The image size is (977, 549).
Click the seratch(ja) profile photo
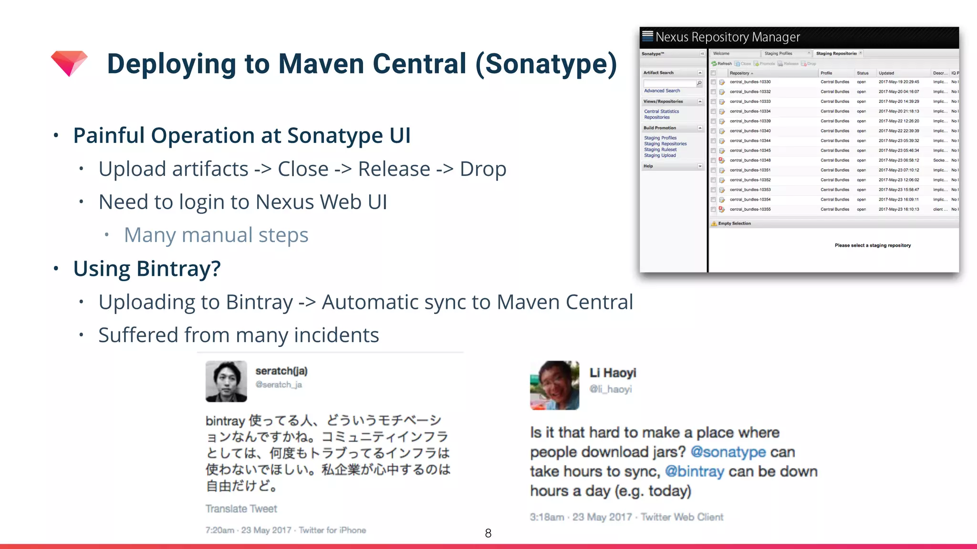[226, 381]
